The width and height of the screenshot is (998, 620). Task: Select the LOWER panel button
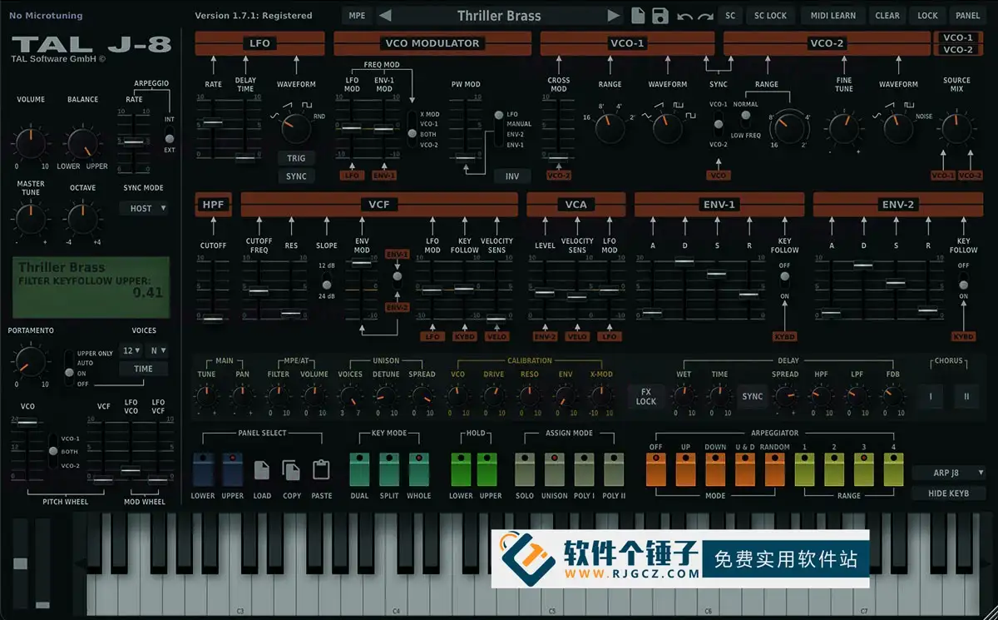point(203,470)
